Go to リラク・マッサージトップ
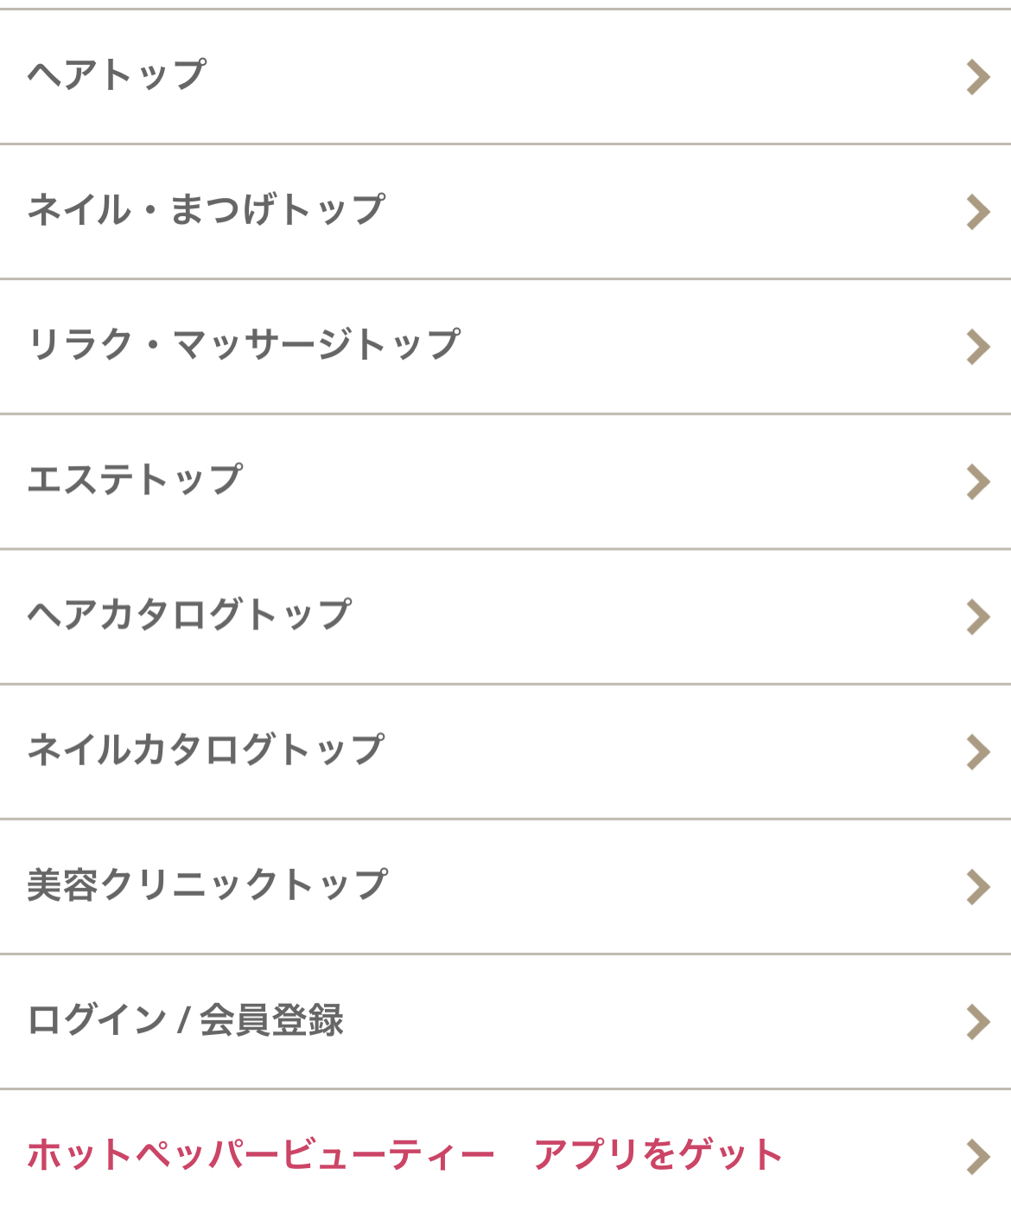The width and height of the screenshot is (1011, 1207). point(244,345)
